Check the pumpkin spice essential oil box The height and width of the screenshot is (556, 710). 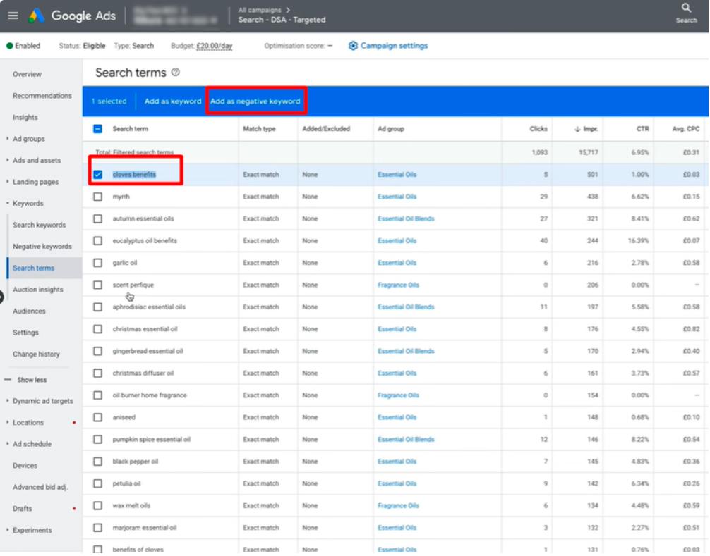click(x=98, y=440)
